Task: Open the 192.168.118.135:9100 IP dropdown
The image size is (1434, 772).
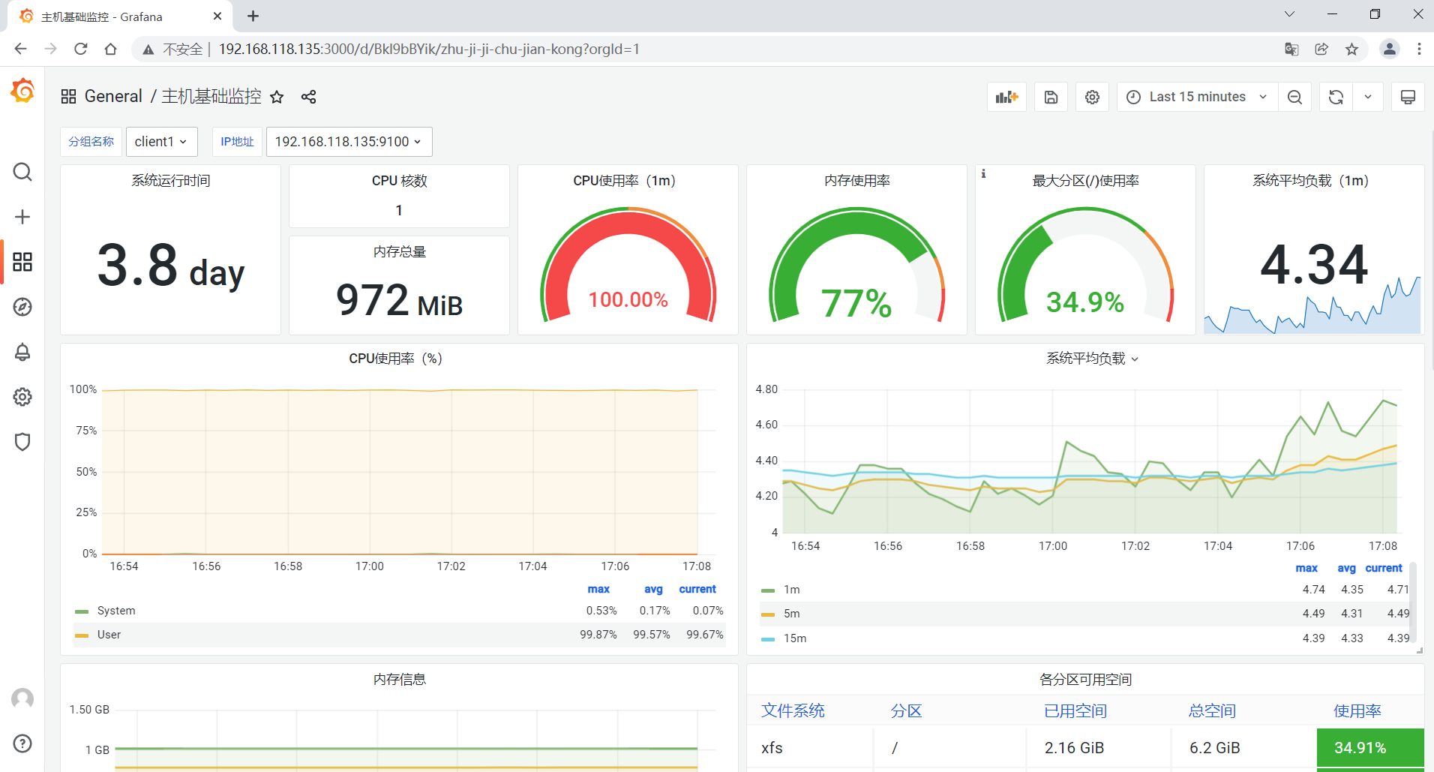Action: pyautogui.click(x=349, y=142)
